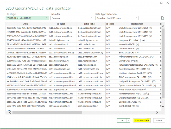This screenshot has width=171, height=129.
Task: Click the horizontal scrollbar thumb
Action: tap(47, 112)
